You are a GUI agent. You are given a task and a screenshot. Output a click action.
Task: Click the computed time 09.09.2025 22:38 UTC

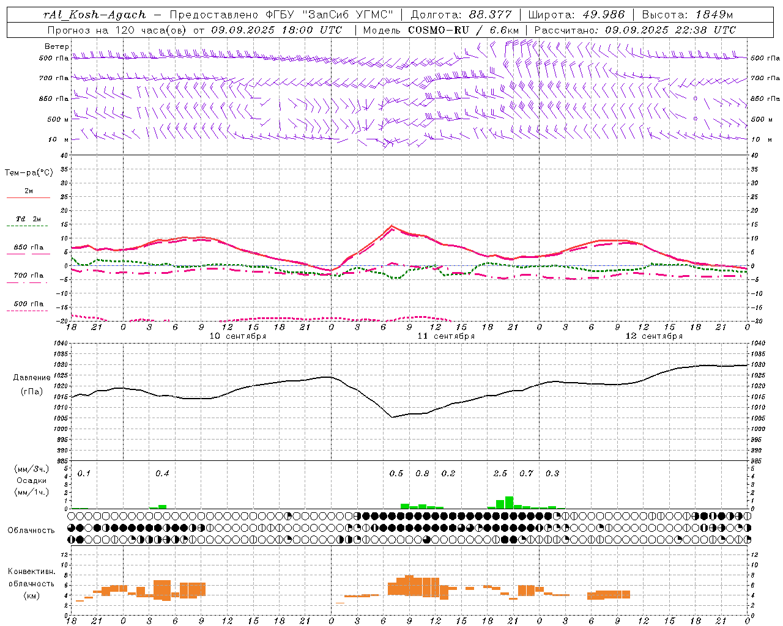[670, 30]
